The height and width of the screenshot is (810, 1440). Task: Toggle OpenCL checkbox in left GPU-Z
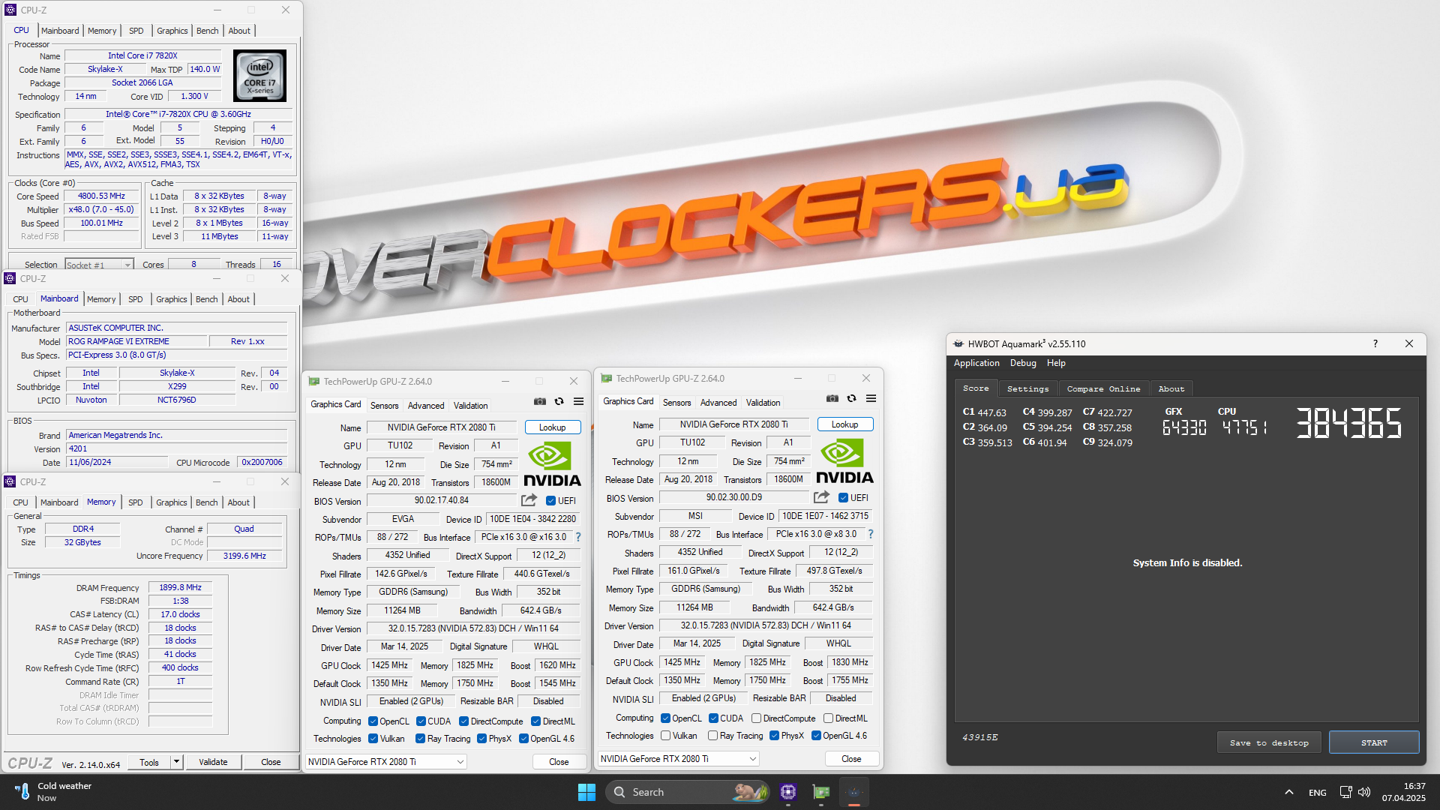click(x=373, y=721)
